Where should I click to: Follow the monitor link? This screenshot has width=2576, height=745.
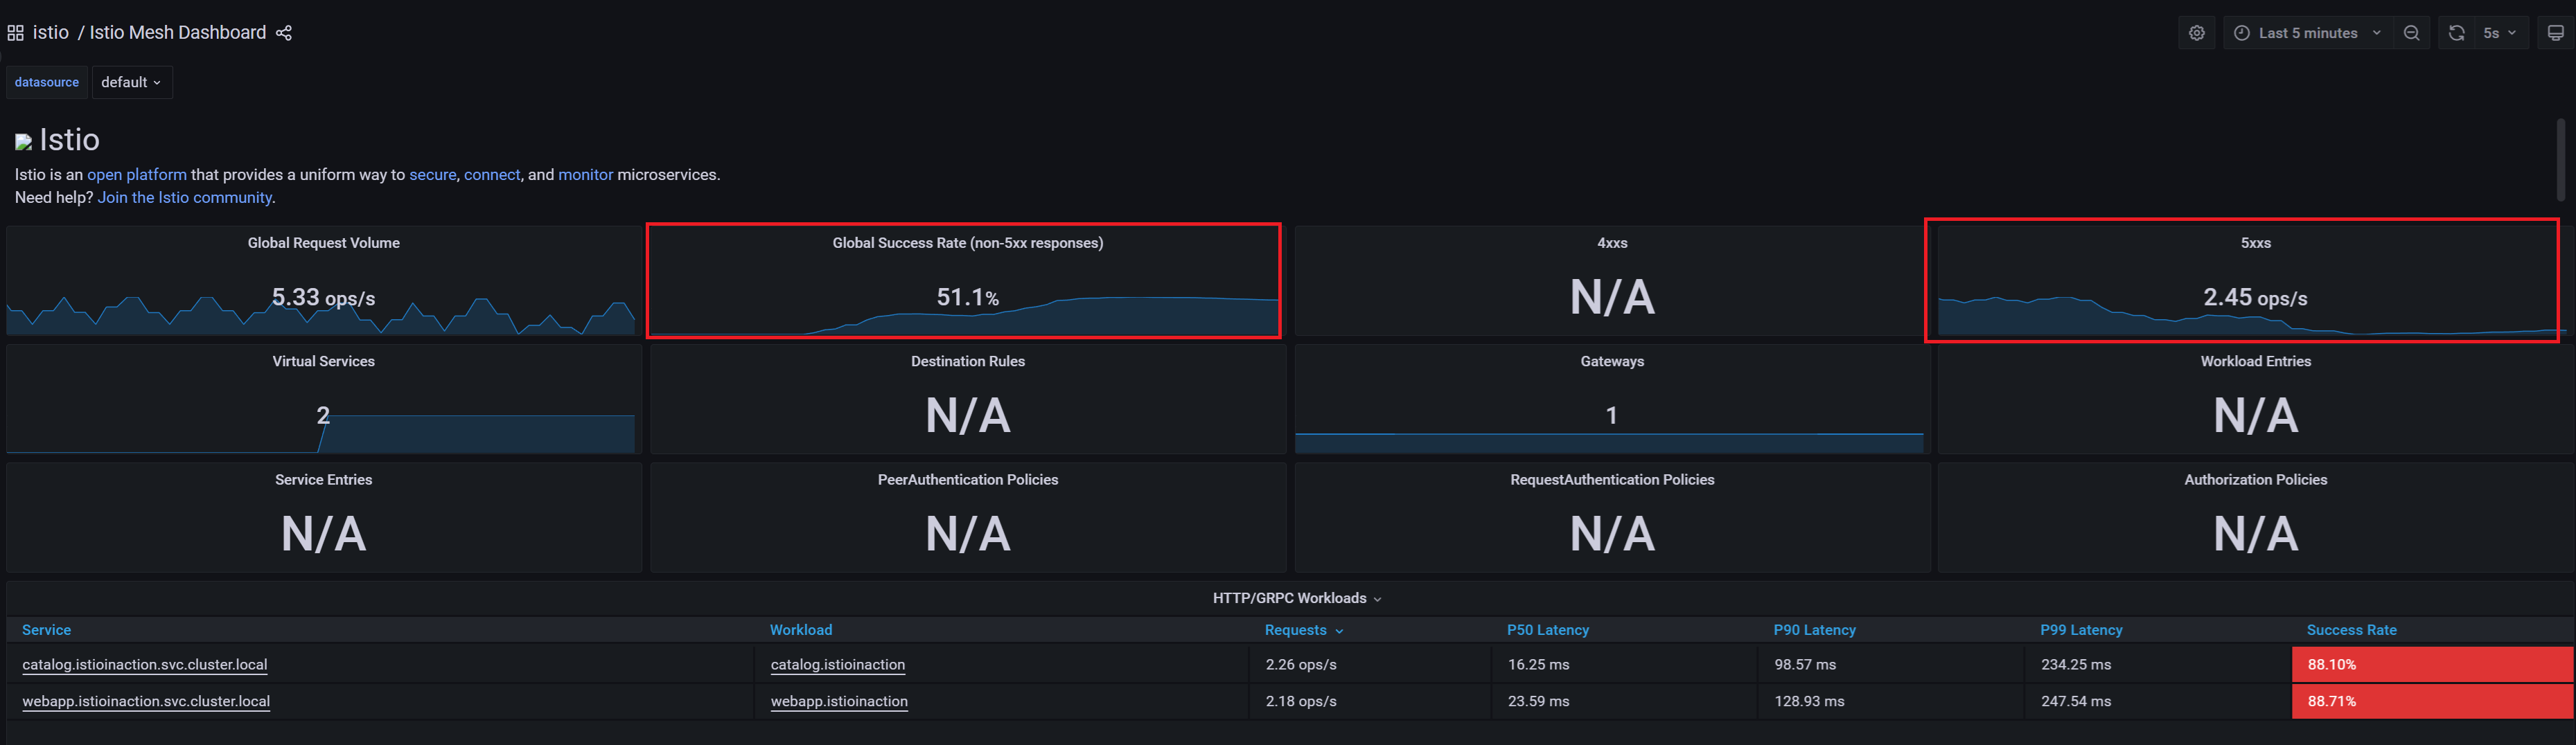click(x=585, y=174)
